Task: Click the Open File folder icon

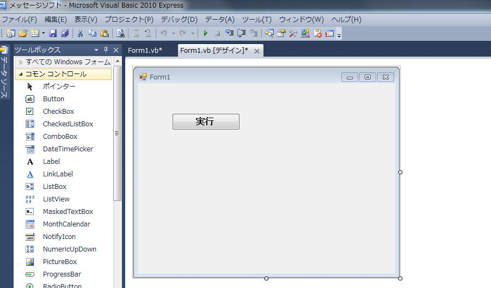Action: (x=23, y=33)
